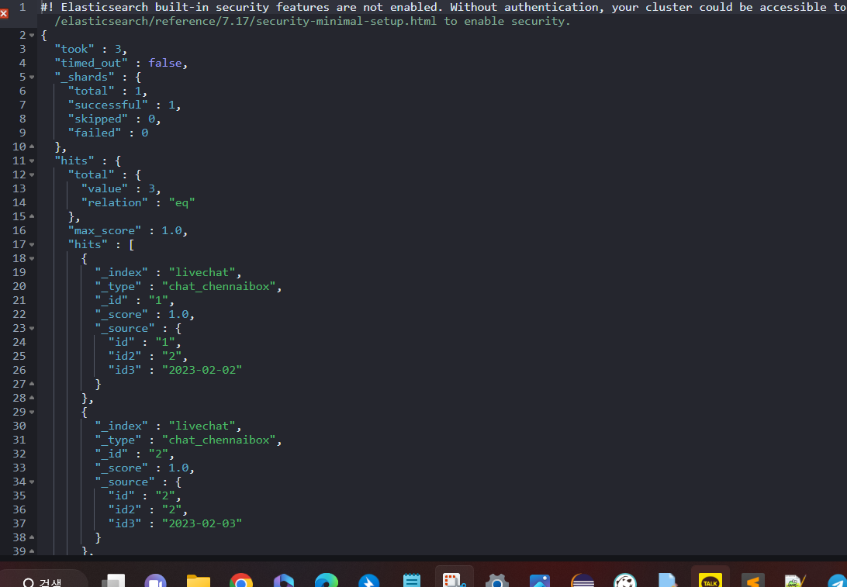The width and height of the screenshot is (847, 587).
Task: Collapse the "total" object at line 12
Action: point(31,175)
